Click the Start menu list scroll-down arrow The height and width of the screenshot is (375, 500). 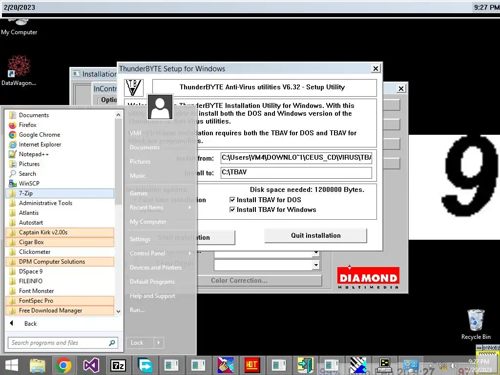click(x=118, y=312)
